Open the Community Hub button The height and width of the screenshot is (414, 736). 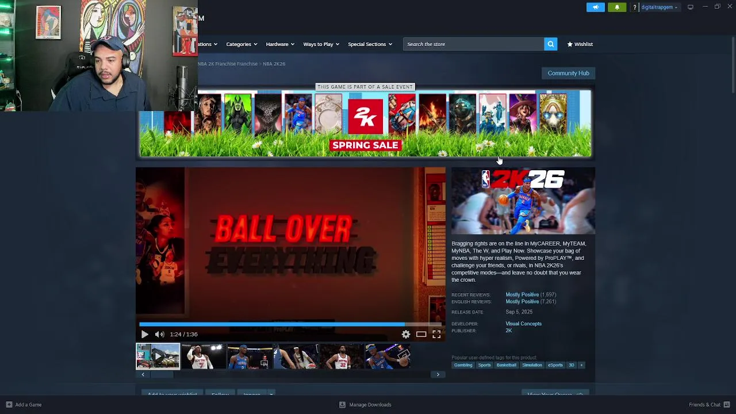pos(568,73)
